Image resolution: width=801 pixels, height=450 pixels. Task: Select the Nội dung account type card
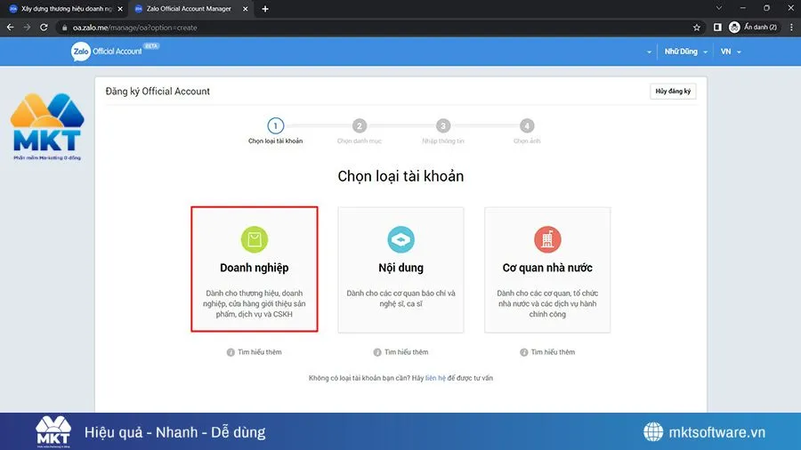(400, 269)
